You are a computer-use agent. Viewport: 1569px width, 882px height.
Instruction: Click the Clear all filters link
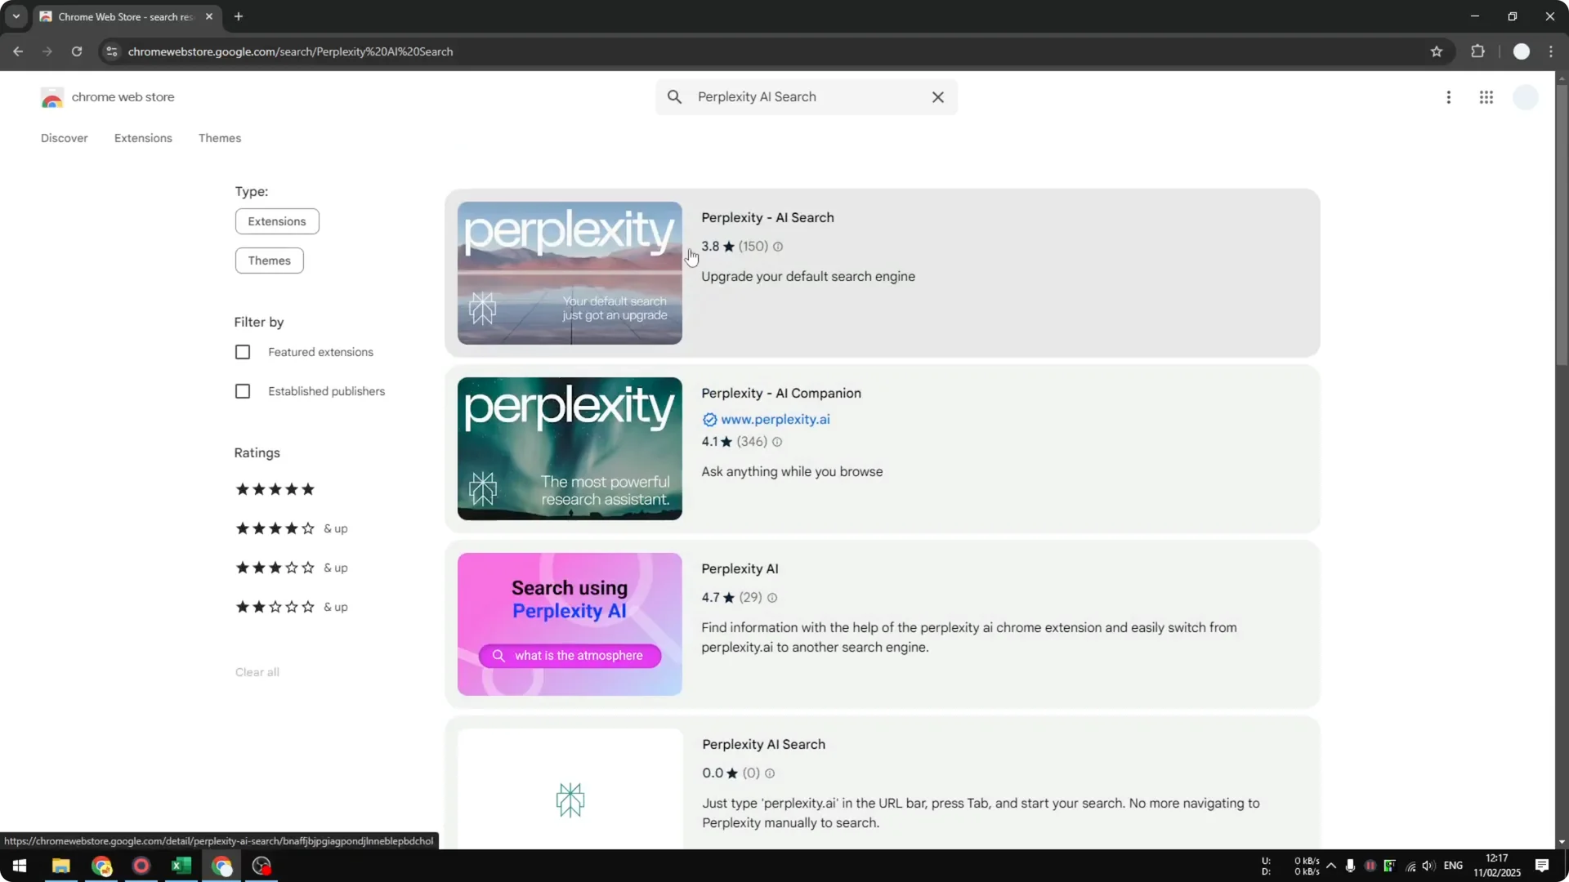pyautogui.click(x=257, y=671)
